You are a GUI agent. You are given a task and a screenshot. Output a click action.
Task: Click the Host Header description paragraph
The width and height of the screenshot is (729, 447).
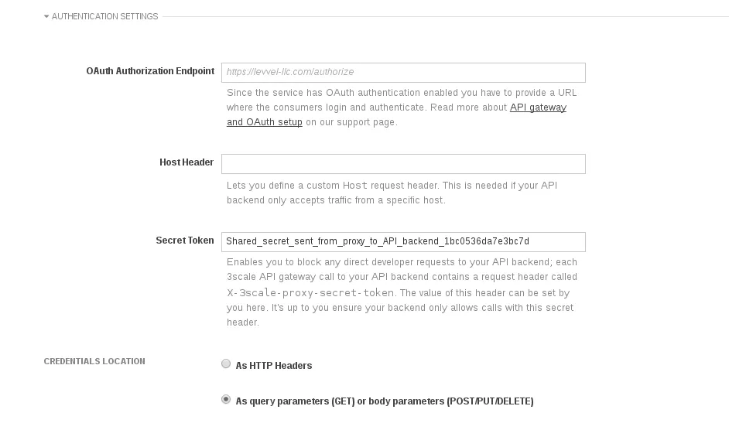point(392,193)
